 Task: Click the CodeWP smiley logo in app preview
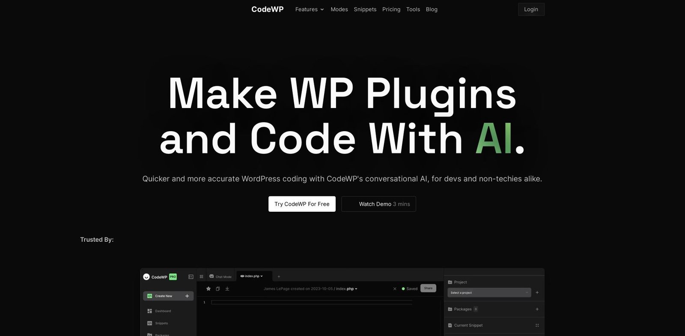pyautogui.click(x=146, y=277)
